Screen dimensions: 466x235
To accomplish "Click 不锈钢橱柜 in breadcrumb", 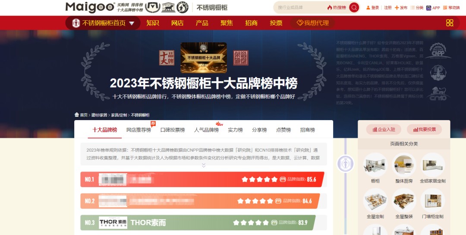I will [140, 115].
